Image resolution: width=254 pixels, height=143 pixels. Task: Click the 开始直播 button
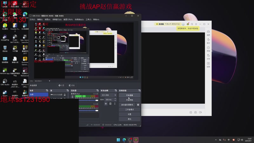tap(130, 95)
